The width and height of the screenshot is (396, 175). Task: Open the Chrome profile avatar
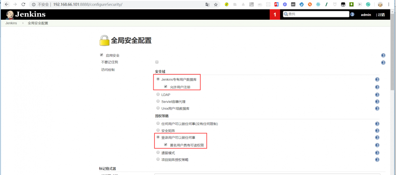pyautogui.click(x=380, y=4)
